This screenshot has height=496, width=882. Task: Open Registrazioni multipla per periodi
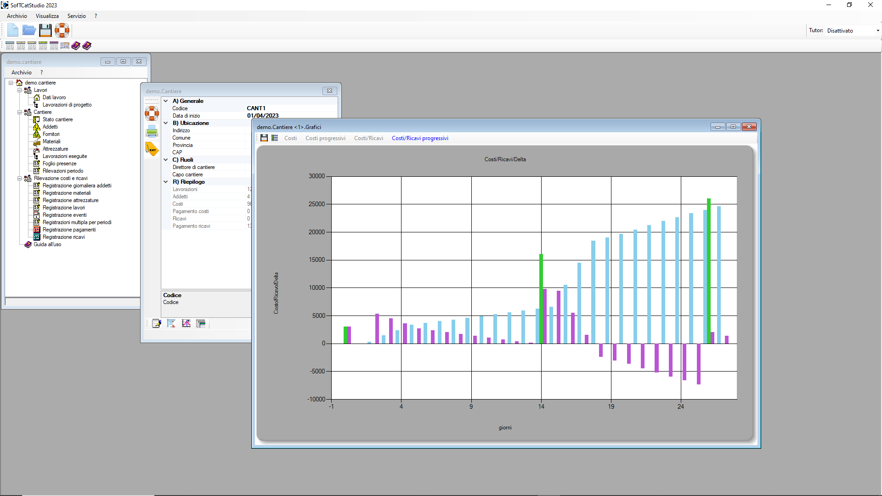point(77,222)
